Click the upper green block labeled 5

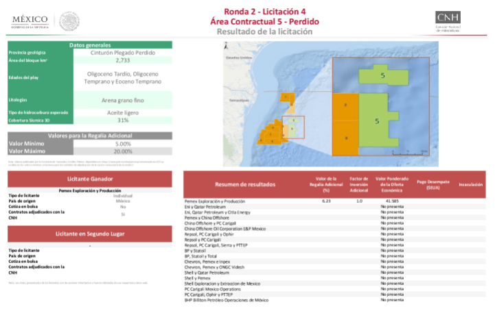384,75
